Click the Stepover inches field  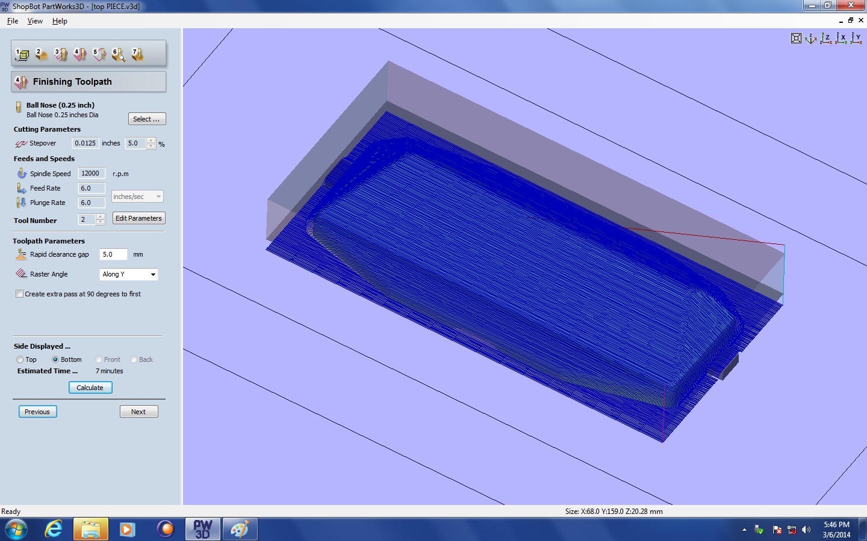85,143
